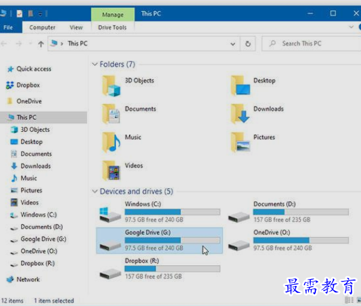Viewport: 361px width, 306px height.
Task: Collapse the Devices and drives (5) group
Action: pos(95,191)
